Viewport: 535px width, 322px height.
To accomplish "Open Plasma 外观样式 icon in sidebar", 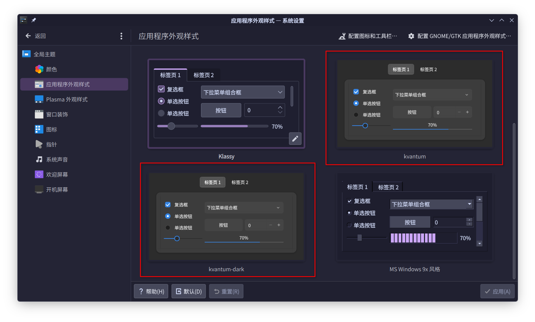I will [39, 99].
